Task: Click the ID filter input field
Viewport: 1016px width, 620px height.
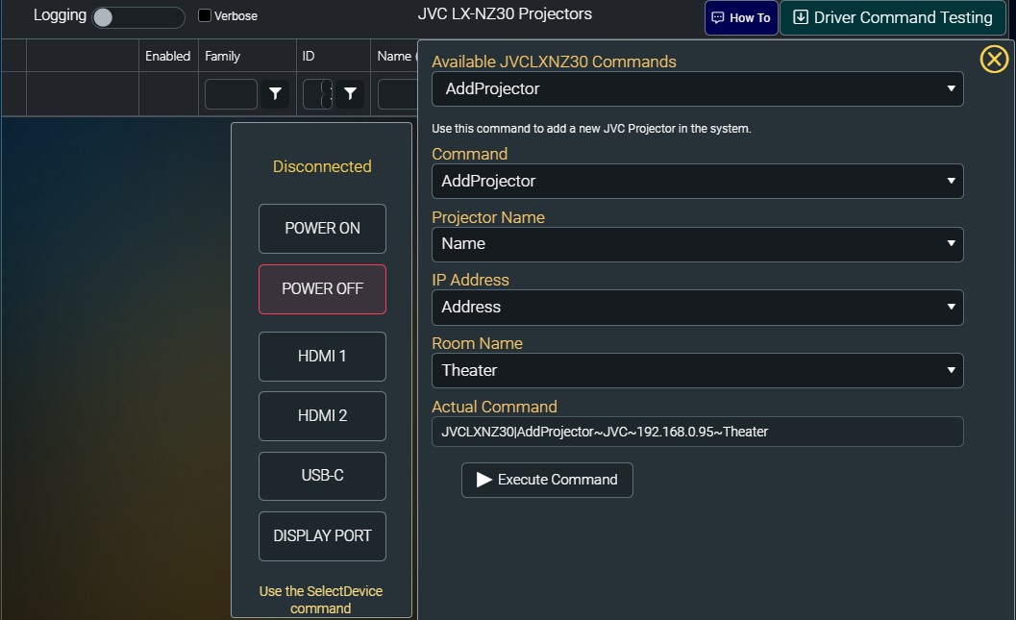Action: [x=317, y=94]
